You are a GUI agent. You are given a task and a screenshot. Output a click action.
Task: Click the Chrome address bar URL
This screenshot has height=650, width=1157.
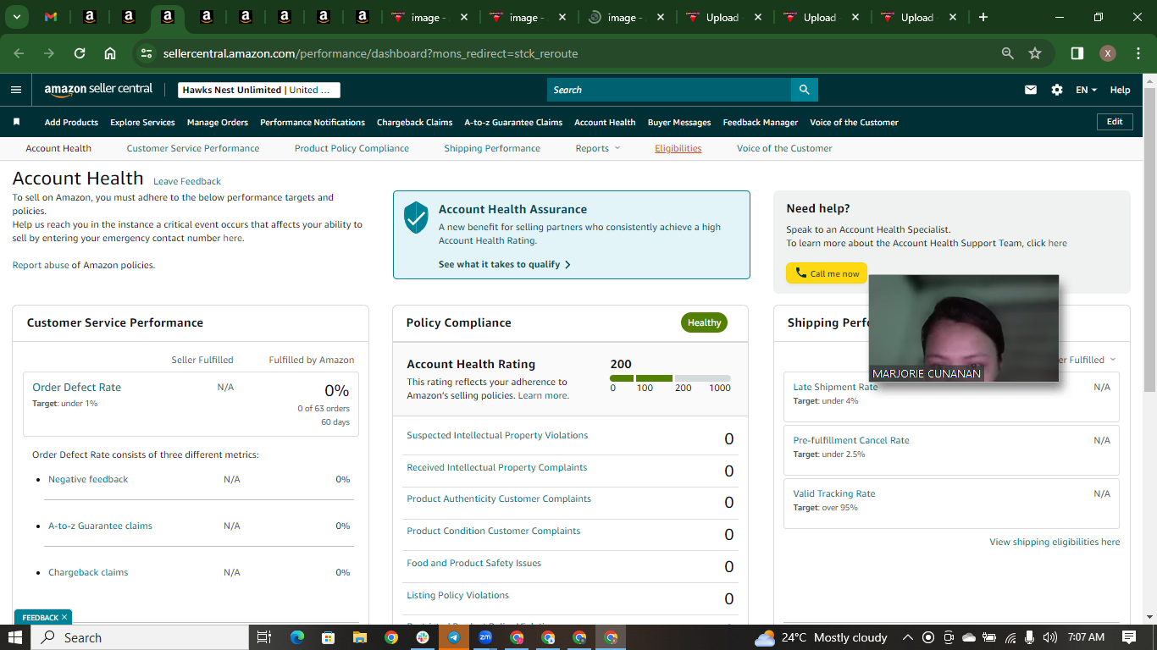(370, 53)
